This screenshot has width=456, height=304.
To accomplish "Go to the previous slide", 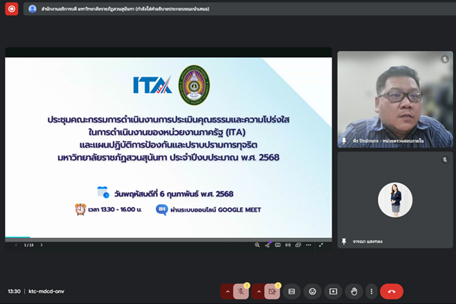I will (x=16, y=245).
